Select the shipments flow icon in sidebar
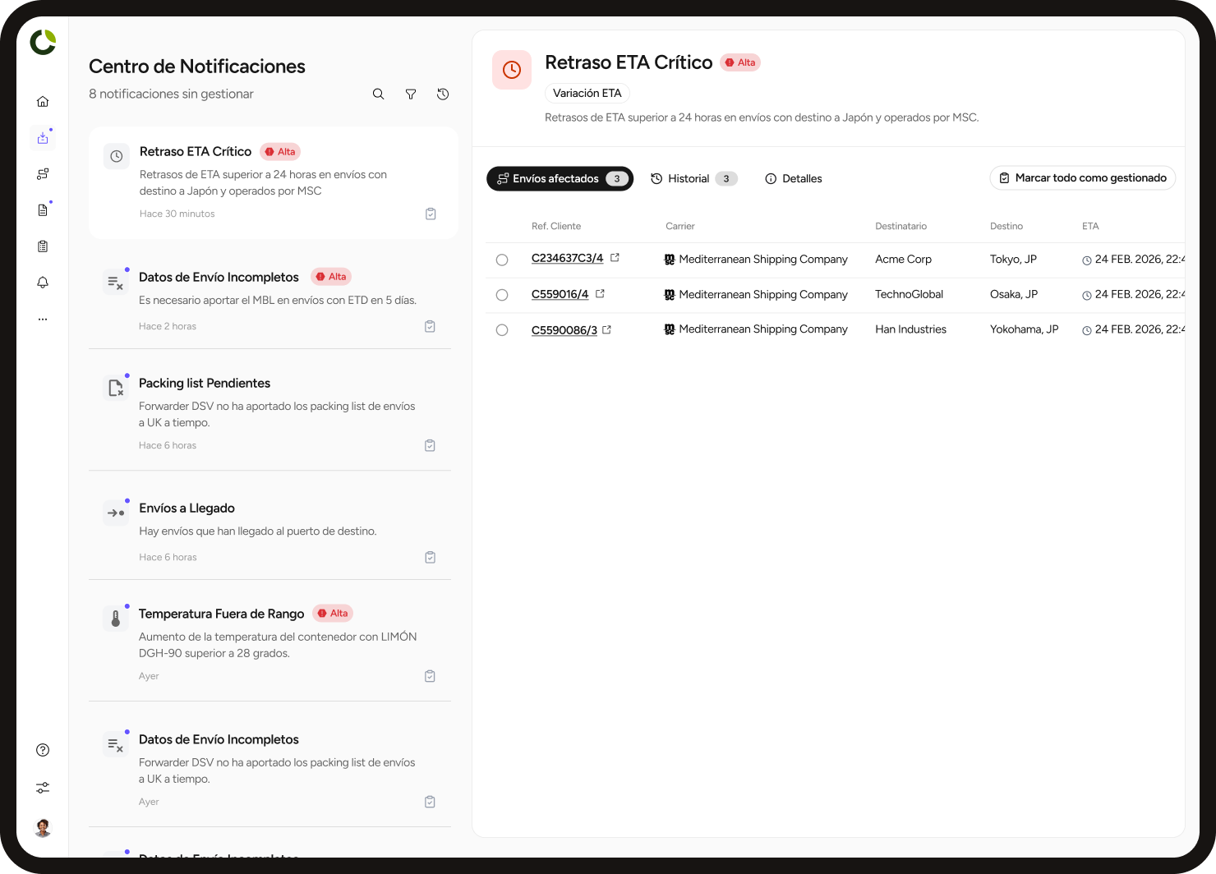This screenshot has height=874, width=1216. (43, 173)
